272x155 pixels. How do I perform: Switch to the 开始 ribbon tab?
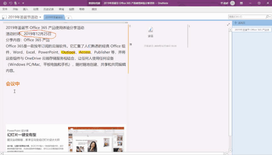pos(15,9)
